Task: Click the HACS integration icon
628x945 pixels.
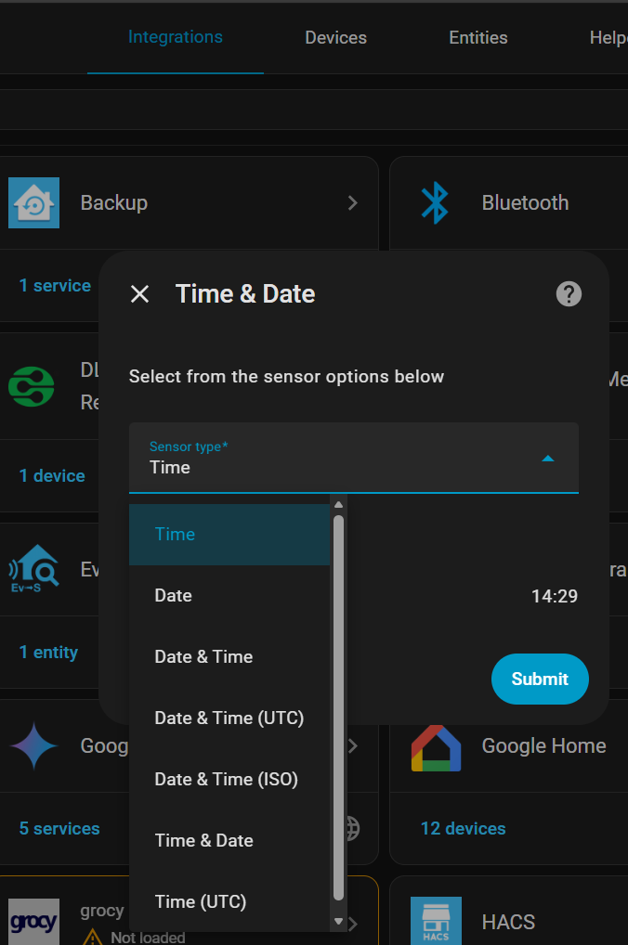Action: [x=436, y=921]
